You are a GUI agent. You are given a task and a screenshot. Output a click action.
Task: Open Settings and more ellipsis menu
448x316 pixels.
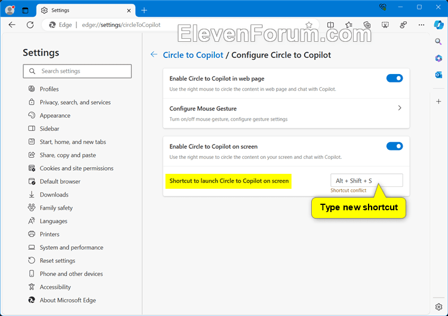421,25
